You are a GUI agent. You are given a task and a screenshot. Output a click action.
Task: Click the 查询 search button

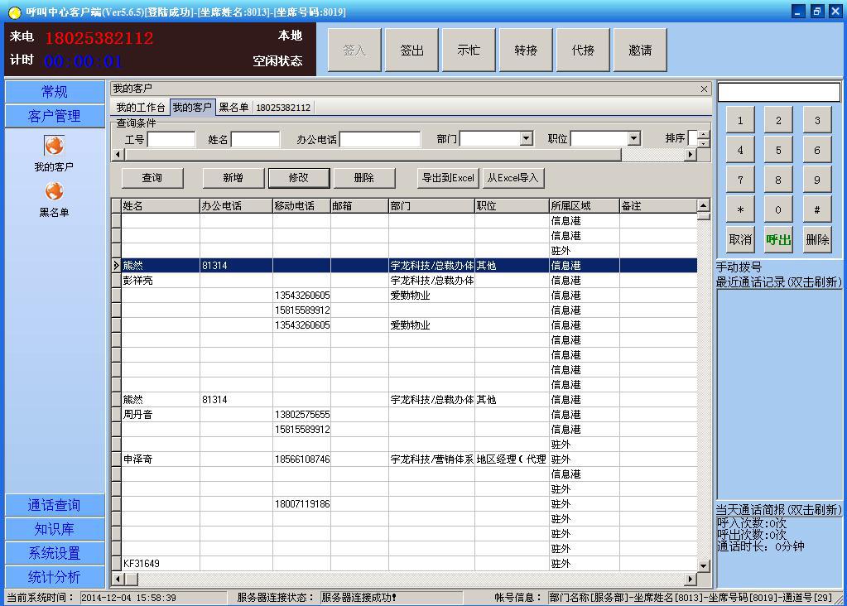tap(152, 178)
